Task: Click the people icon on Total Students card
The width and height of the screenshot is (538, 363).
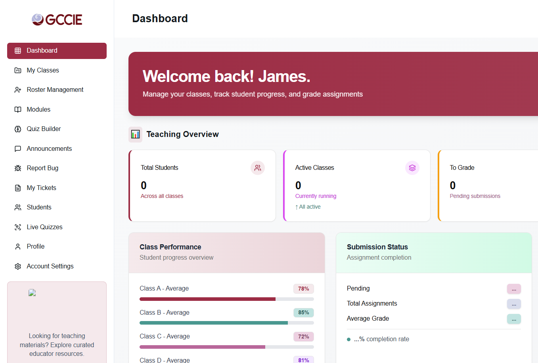Action: coord(257,168)
